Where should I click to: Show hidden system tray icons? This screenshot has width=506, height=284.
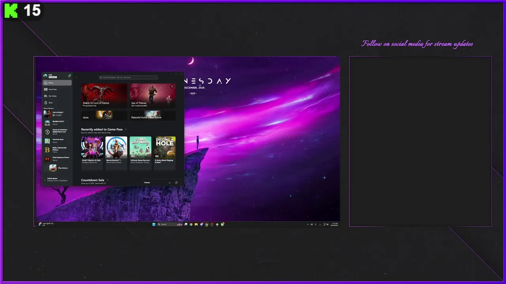point(308,224)
